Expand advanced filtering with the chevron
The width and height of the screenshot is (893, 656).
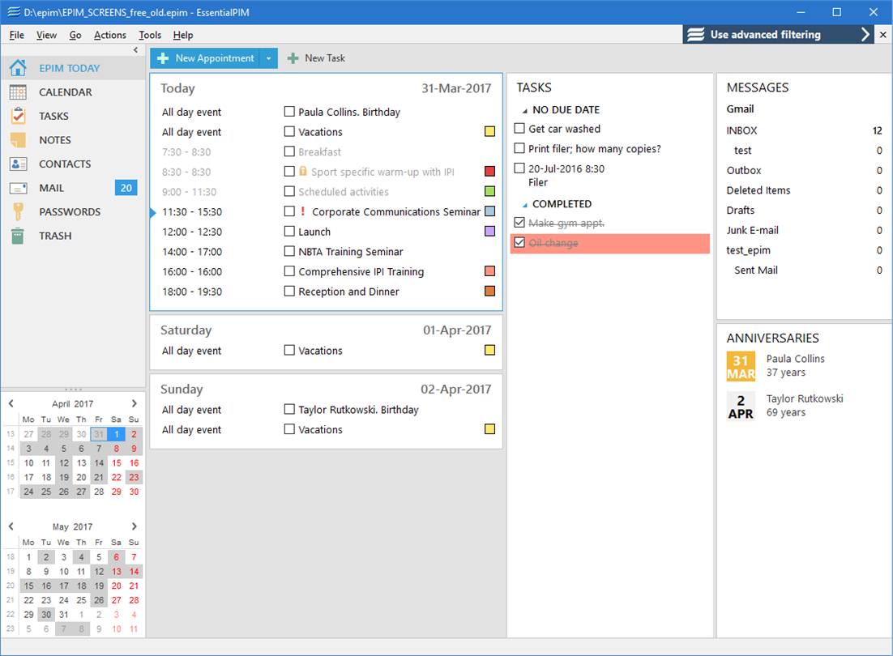tap(865, 35)
